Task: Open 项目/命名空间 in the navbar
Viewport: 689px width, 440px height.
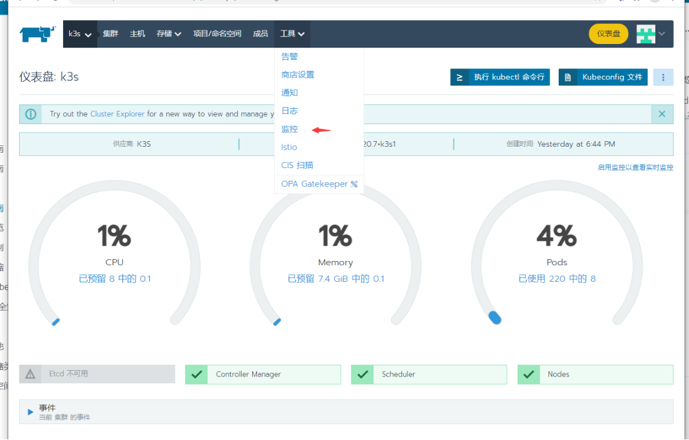Action: pyautogui.click(x=217, y=34)
